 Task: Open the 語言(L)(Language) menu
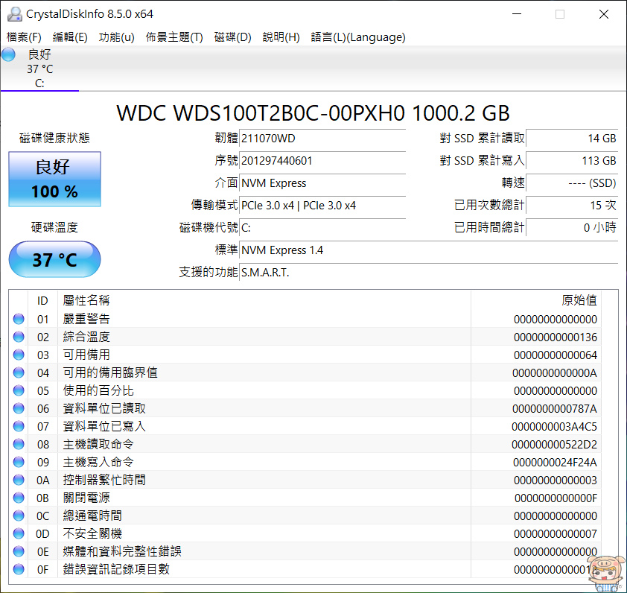pos(357,37)
